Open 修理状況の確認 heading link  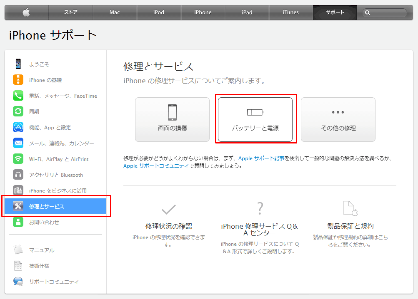[169, 226]
